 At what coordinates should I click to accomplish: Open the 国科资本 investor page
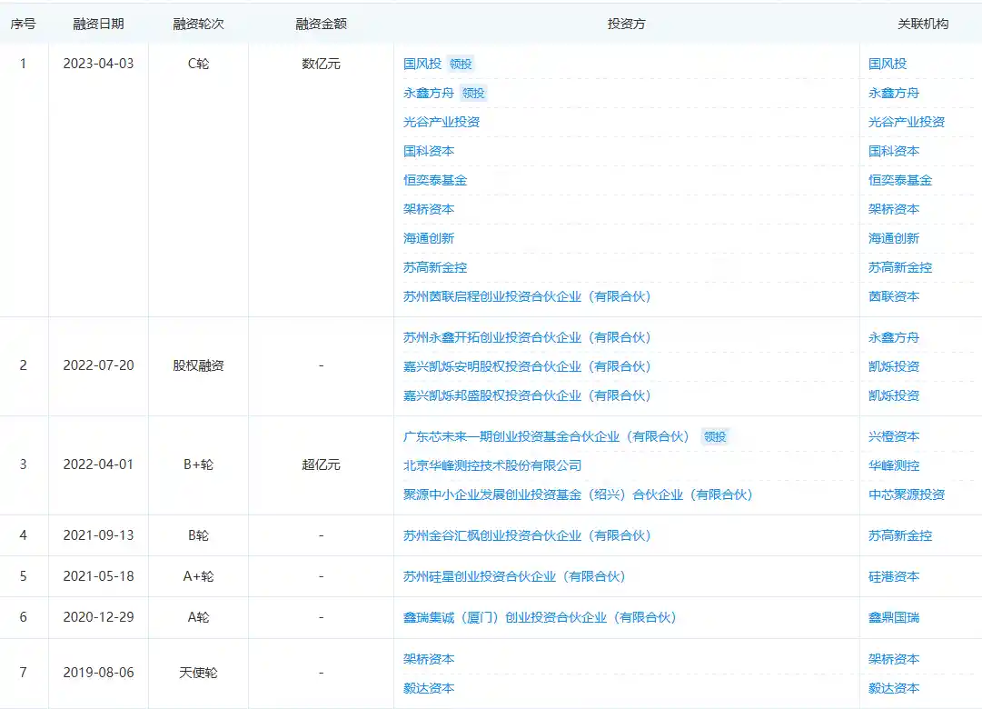428,150
